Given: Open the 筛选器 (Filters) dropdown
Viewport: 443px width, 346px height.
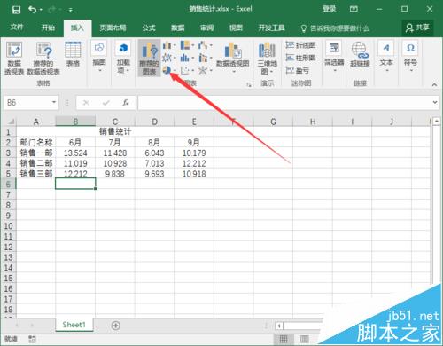Looking at the screenshot, I should pyautogui.click(x=334, y=57).
